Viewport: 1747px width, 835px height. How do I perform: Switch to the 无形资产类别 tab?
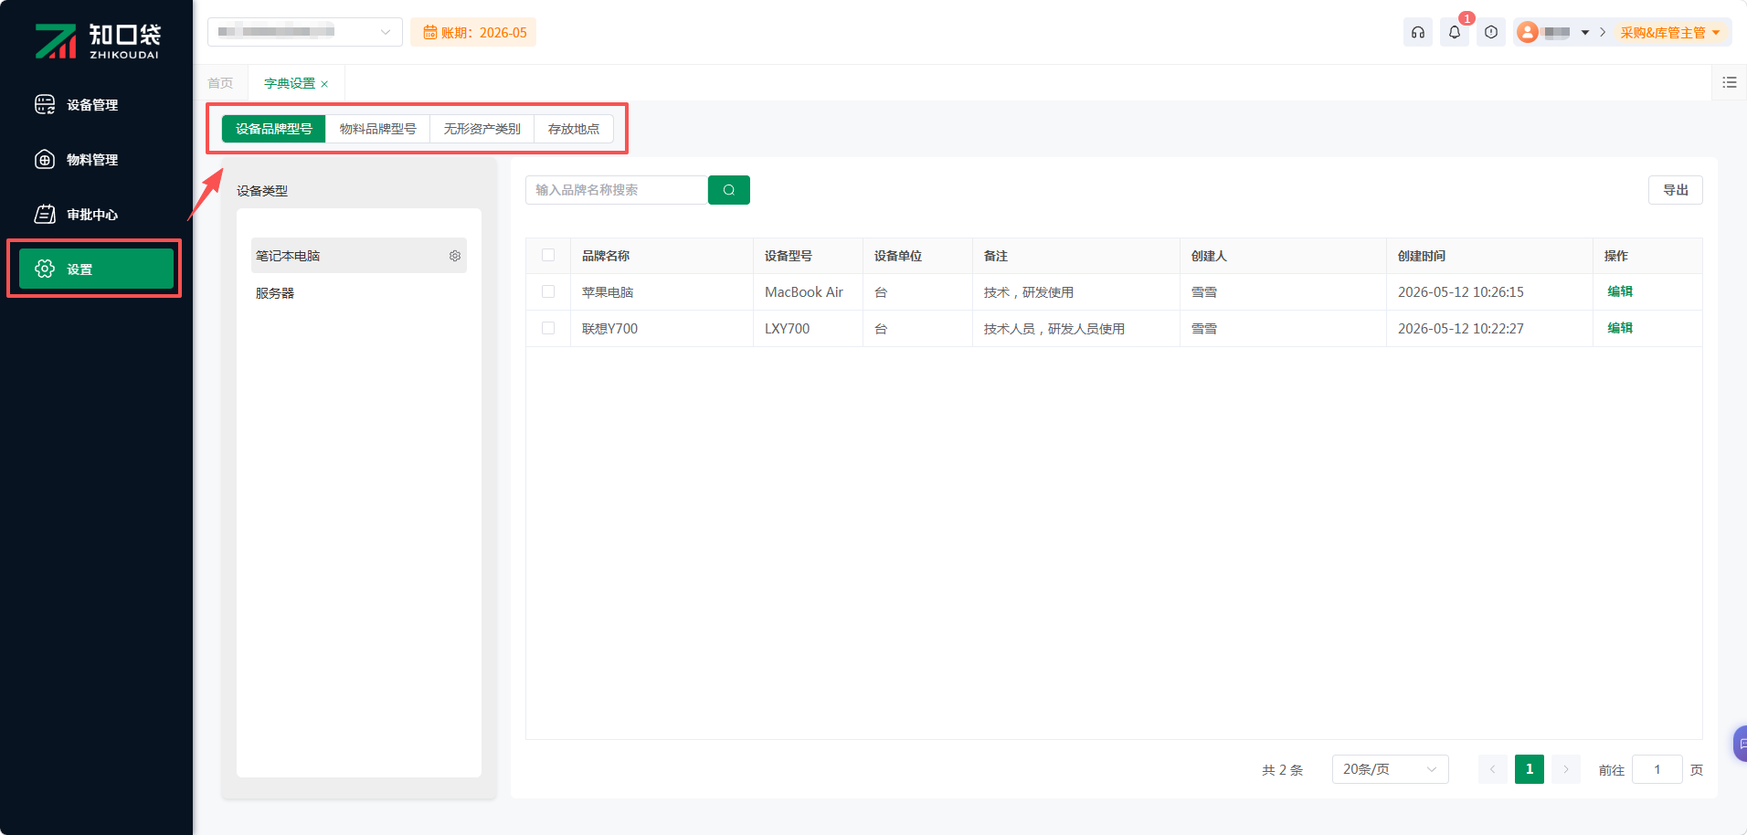[x=482, y=129]
